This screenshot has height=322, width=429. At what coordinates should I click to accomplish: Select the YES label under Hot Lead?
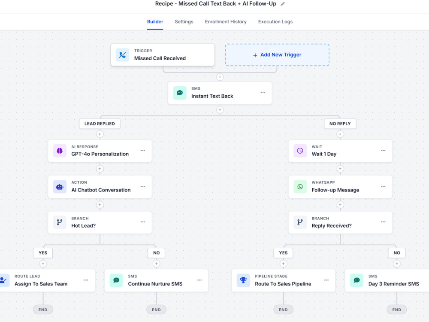[43, 253]
